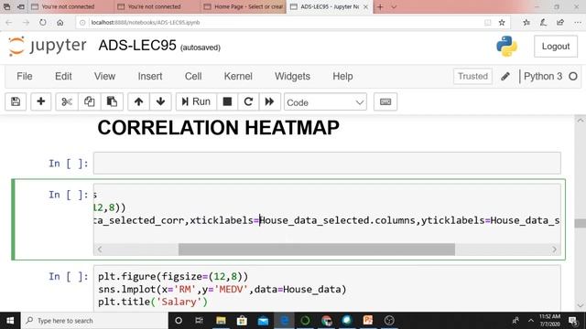Paste cells below icon
Image resolution: width=586 pixels, height=329 pixels.
(x=112, y=101)
